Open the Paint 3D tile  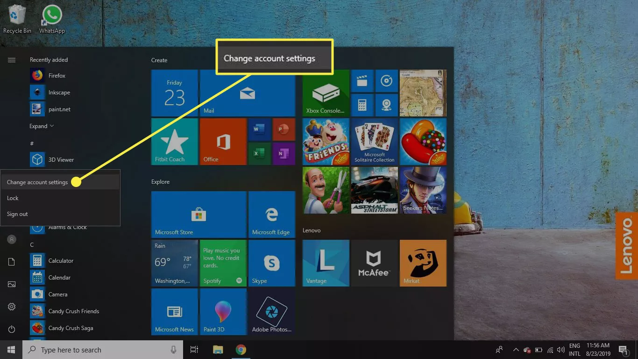[x=223, y=312]
